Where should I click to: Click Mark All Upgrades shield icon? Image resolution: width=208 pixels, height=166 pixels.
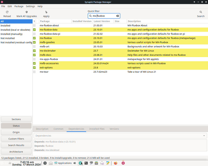[x=27, y=12]
